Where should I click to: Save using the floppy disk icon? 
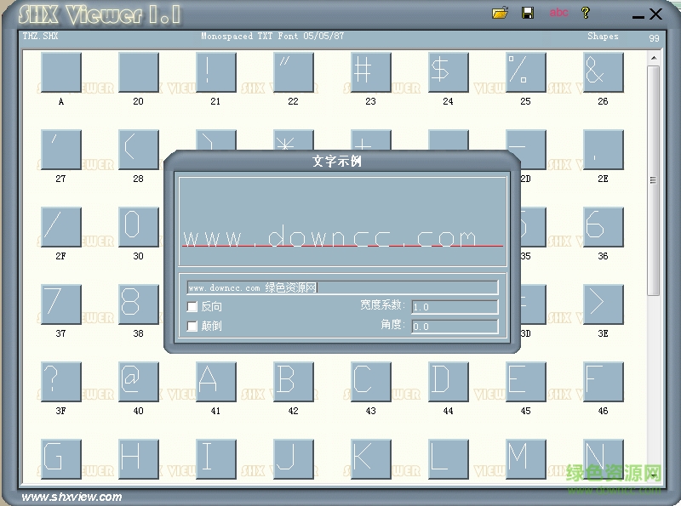click(x=528, y=13)
